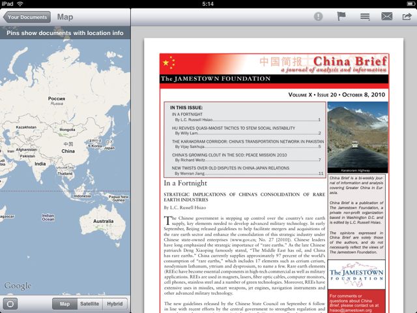Tap S. Korea label on the map
The width and height of the screenshot is (417, 313).
[x=95, y=146]
